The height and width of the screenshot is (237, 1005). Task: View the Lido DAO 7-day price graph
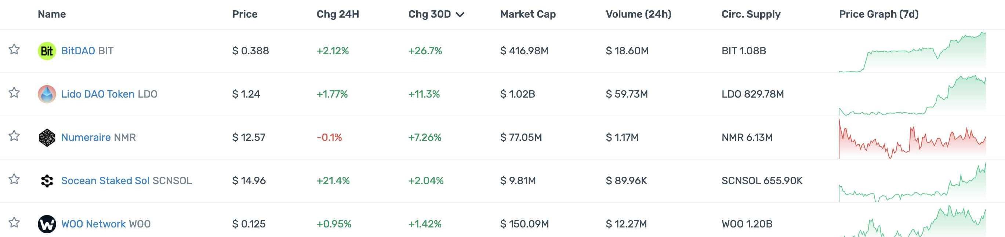click(x=912, y=95)
